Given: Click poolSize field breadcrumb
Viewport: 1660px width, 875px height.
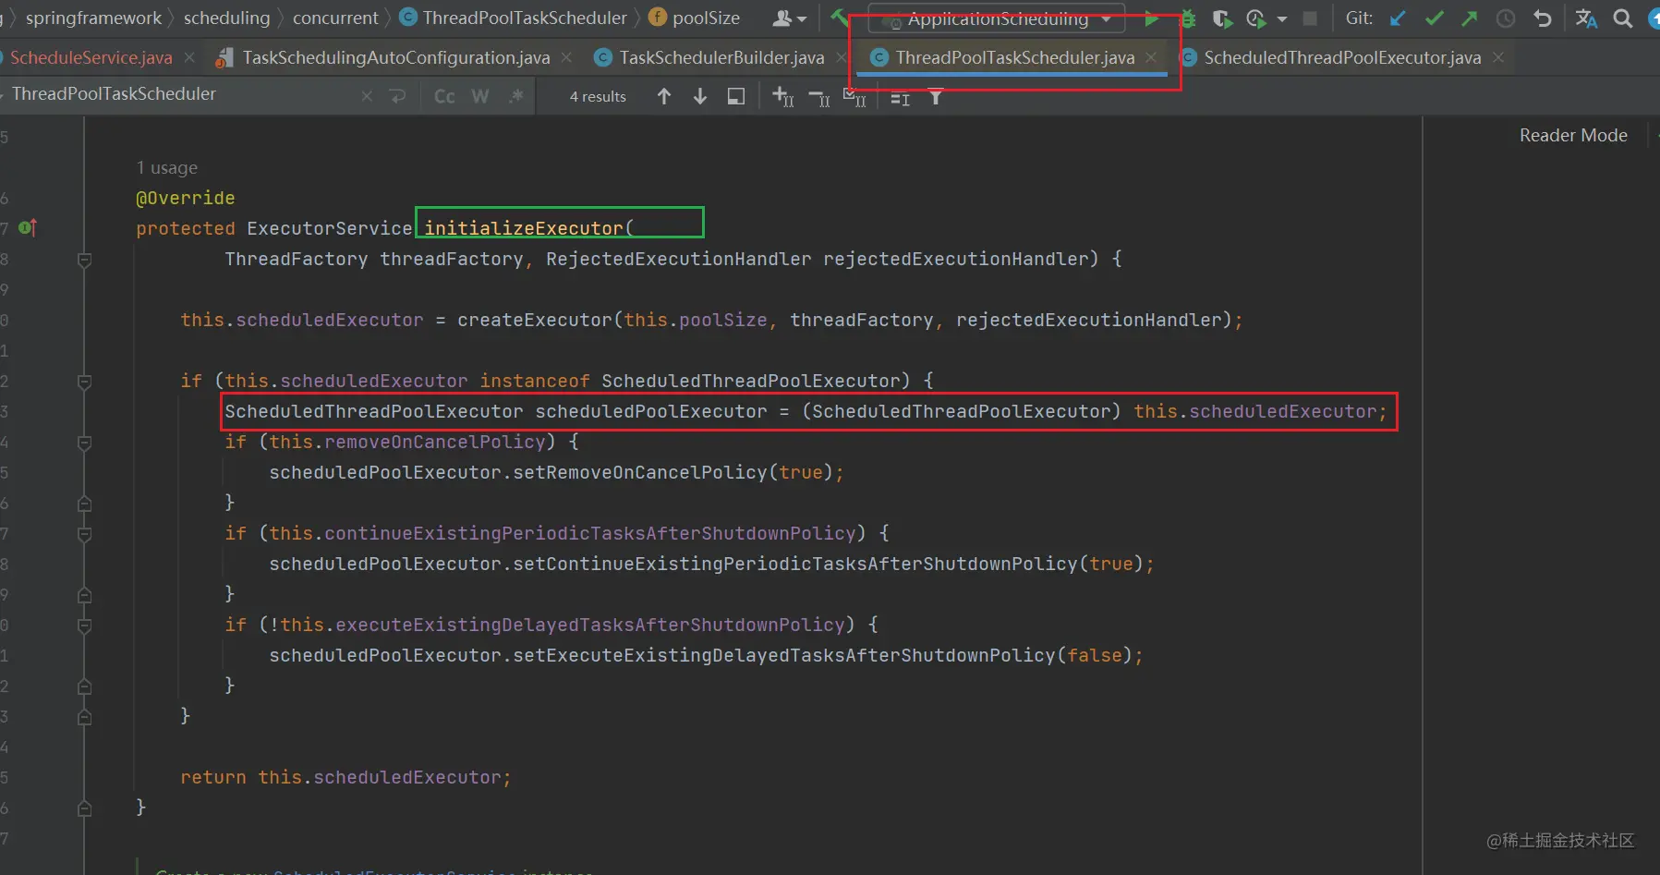Looking at the screenshot, I should [695, 18].
